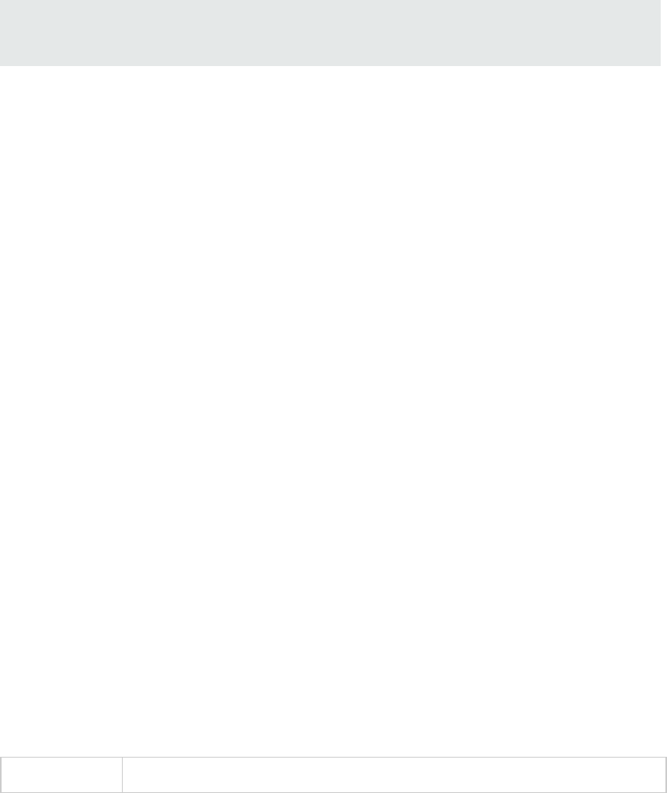667x793 pixels.
Task: Click the divider between the table cells
Action: [x=123, y=775]
